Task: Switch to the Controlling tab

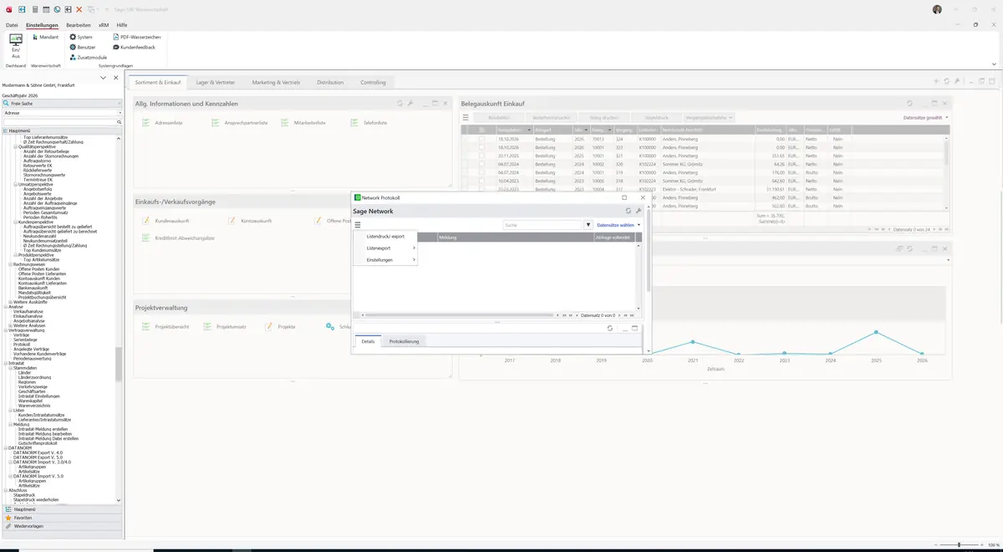Action: (374, 83)
